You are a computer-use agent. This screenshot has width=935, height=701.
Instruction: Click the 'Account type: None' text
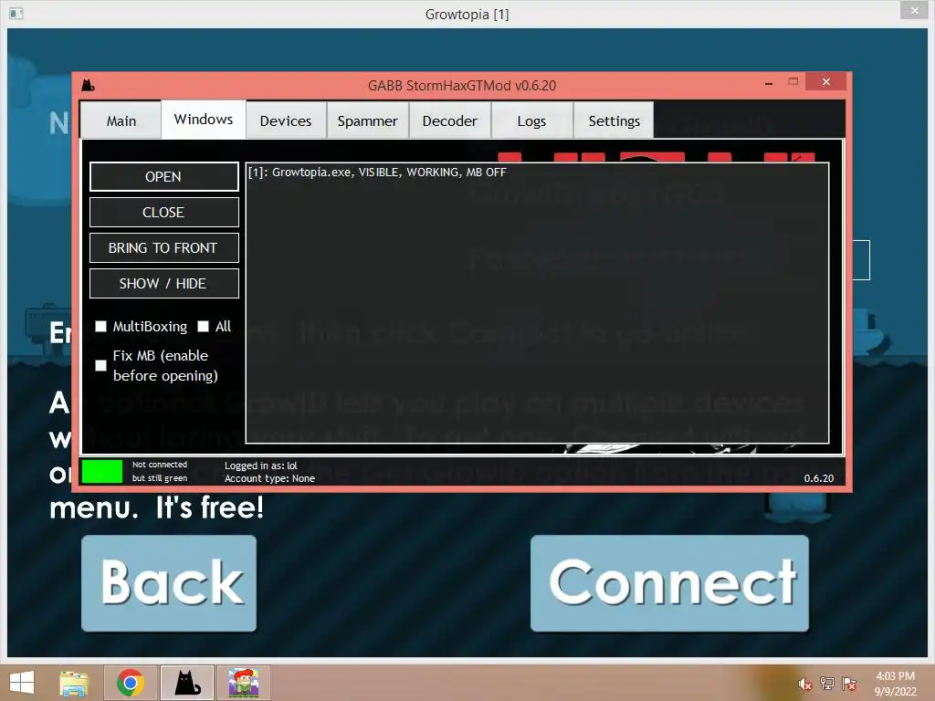269,478
